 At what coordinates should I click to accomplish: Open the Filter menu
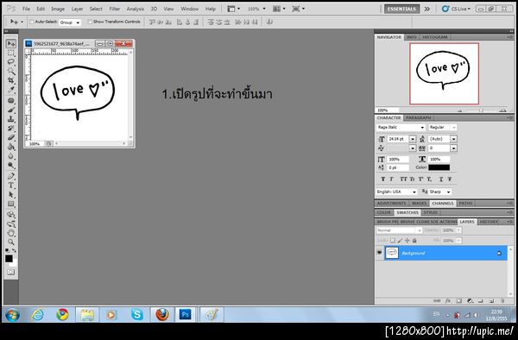pyautogui.click(x=114, y=9)
